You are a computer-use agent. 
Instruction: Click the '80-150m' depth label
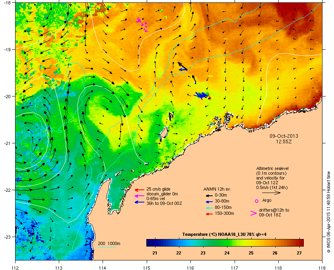[223, 207]
